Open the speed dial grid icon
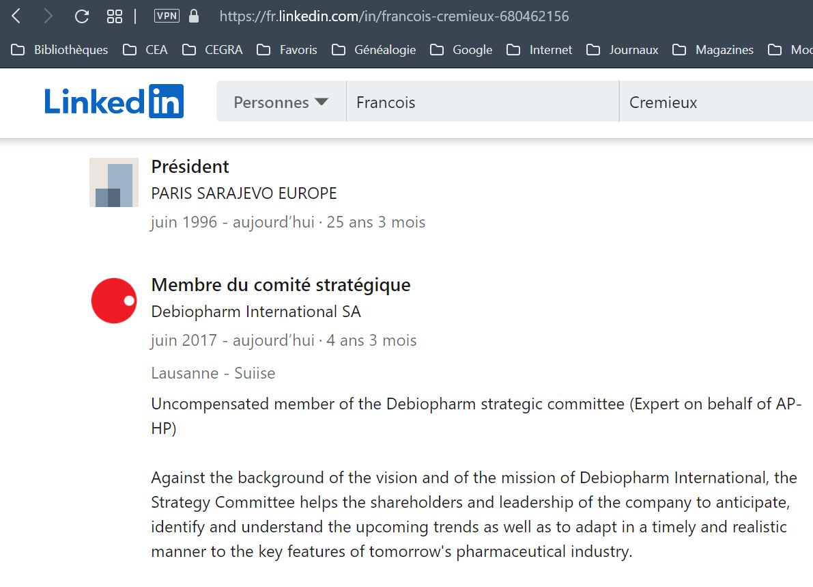The width and height of the screenshot is (813, 587). (x=115, y=16)
